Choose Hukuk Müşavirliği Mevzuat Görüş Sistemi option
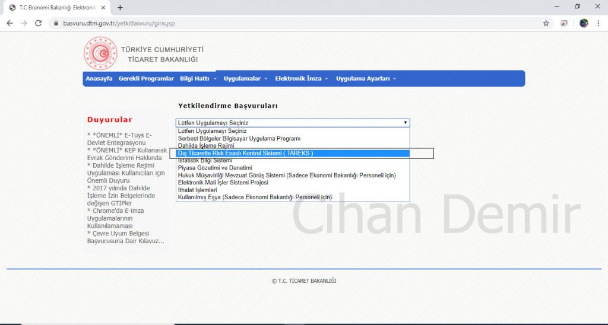The width and height of the screenshot is (608, 325). (x=293, y=176)
